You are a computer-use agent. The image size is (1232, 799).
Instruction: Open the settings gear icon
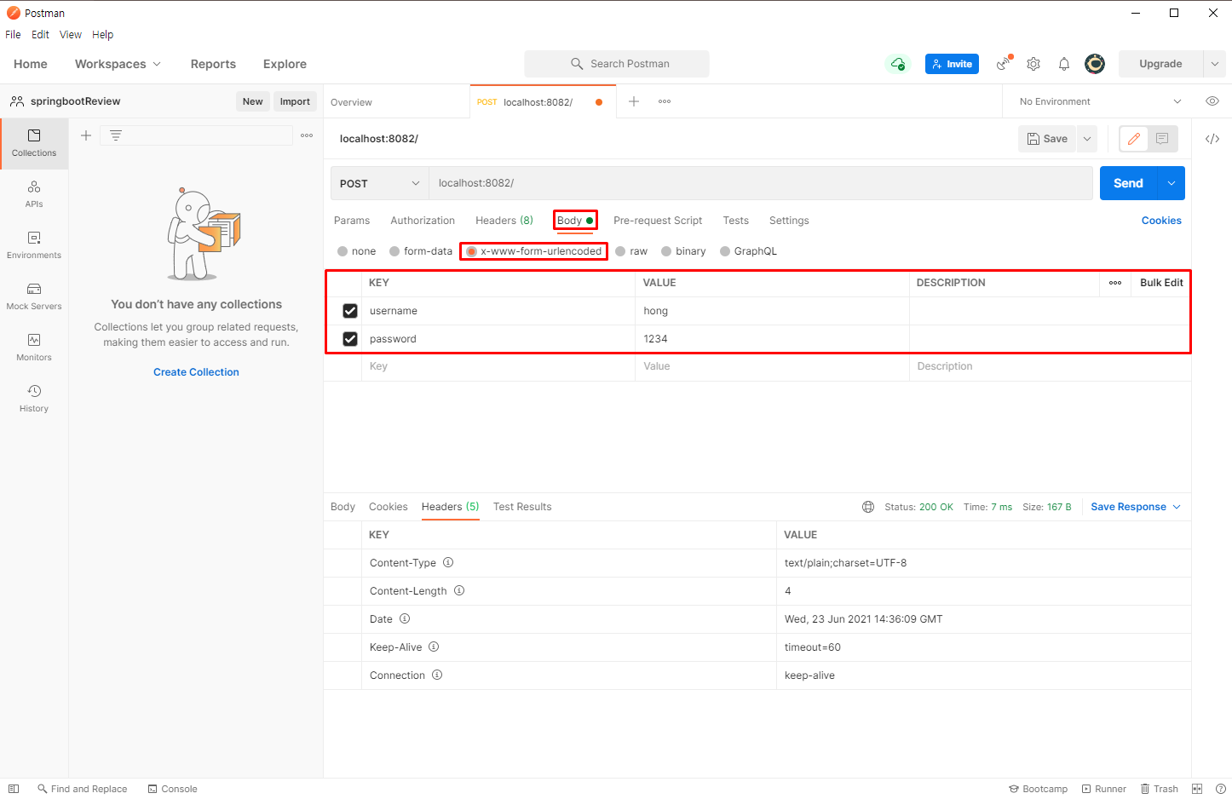pos(1033,64)
